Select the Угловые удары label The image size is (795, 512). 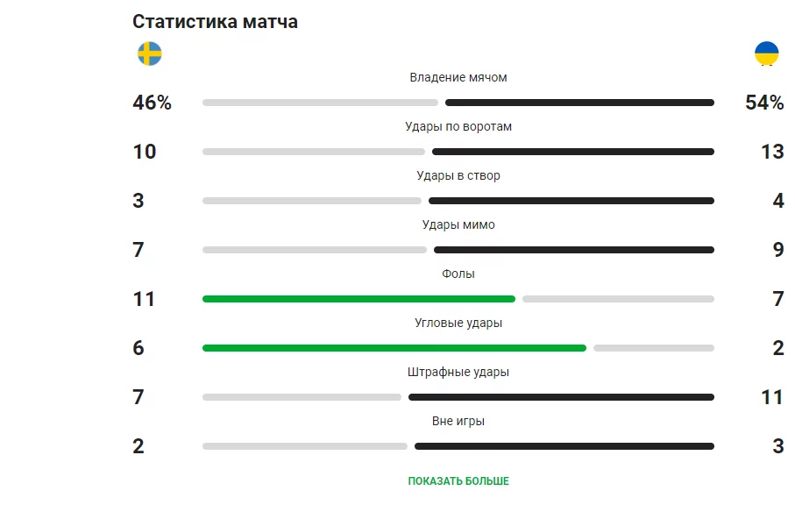[458, 323]
